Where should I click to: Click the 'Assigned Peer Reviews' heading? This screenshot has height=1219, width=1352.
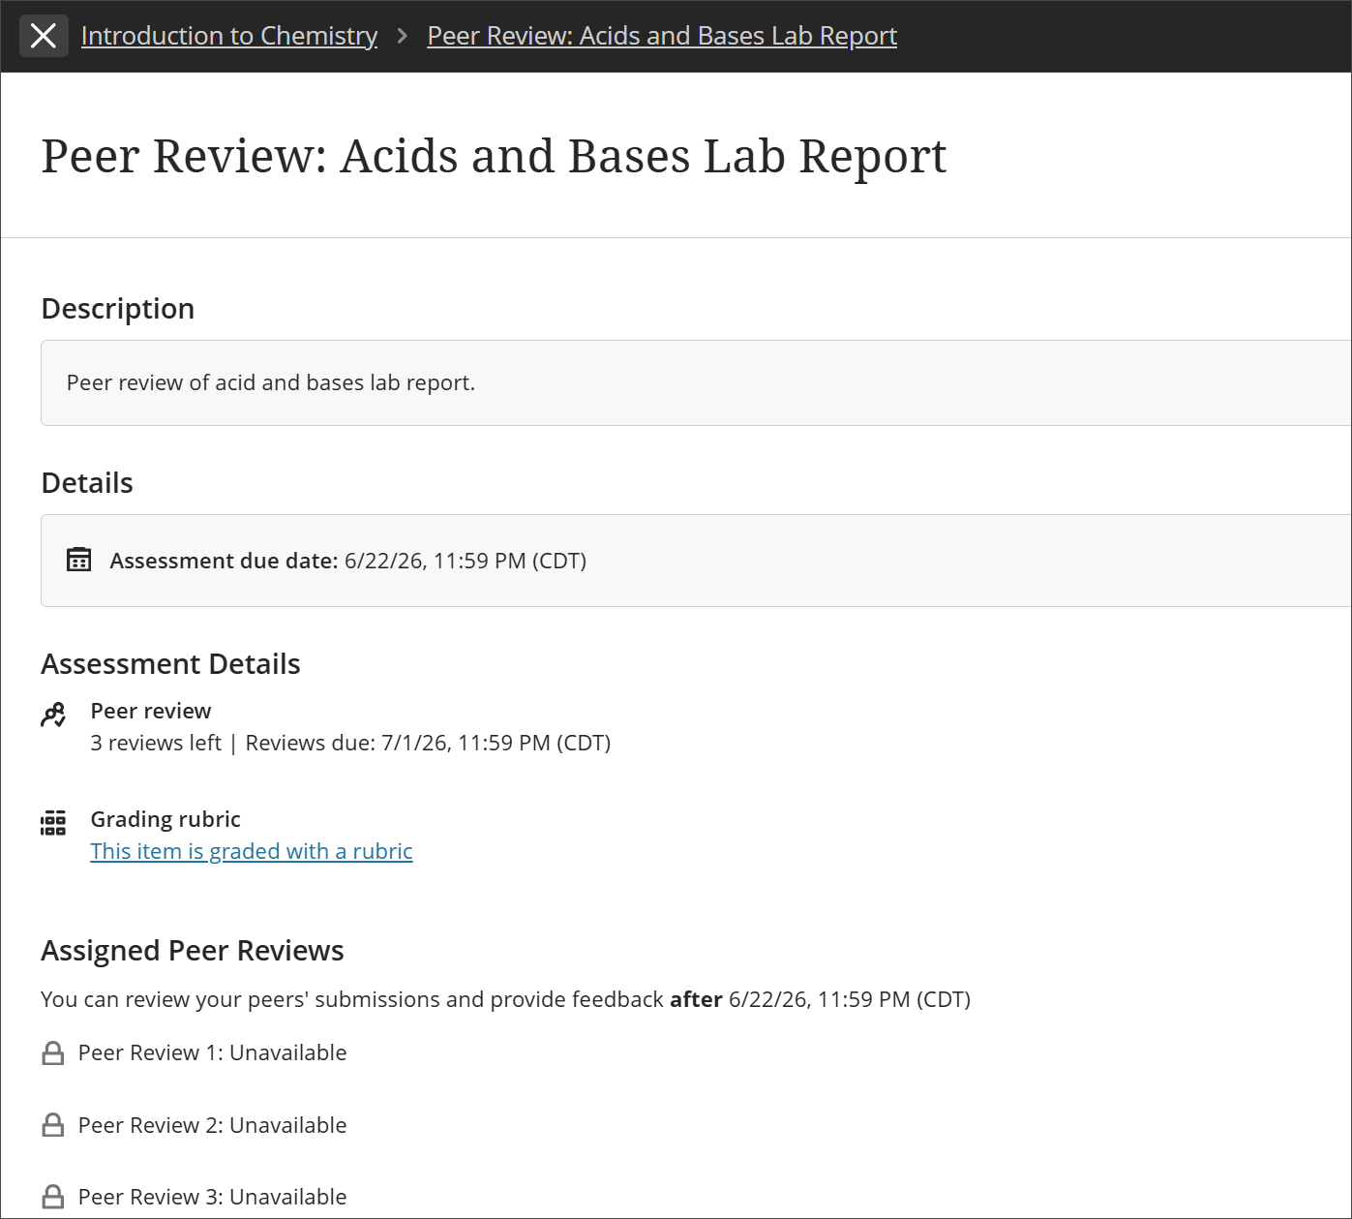(x=193, y=951)
